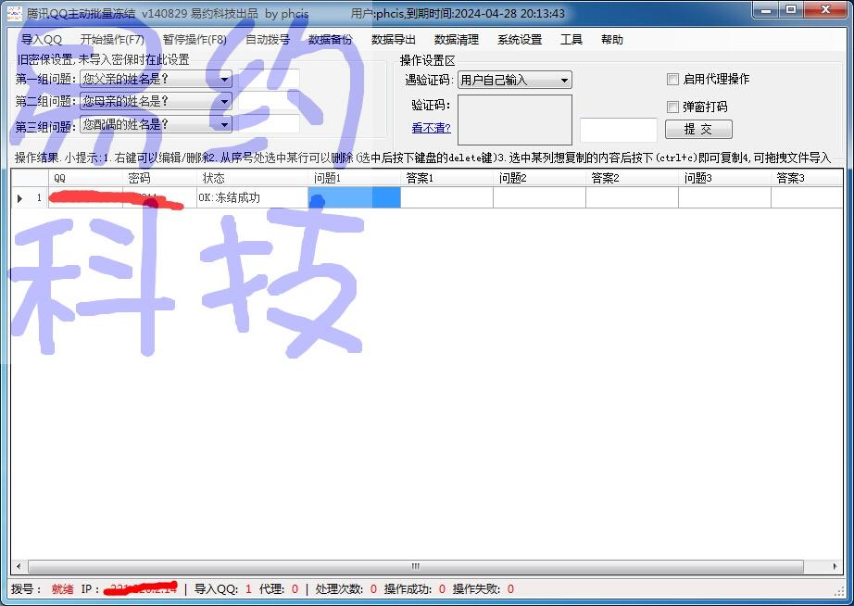
Task: Open the 第三组问题 dropdown list
Action: coord(224,124)
